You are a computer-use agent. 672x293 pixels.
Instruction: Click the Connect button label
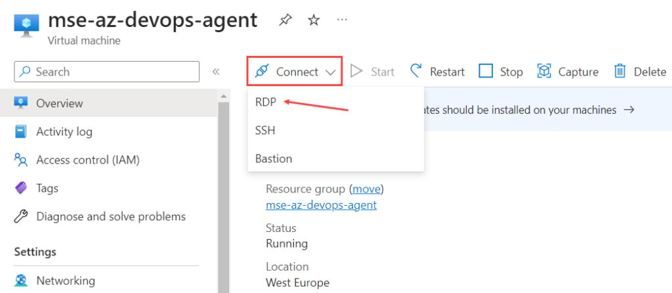pos(297,72)
